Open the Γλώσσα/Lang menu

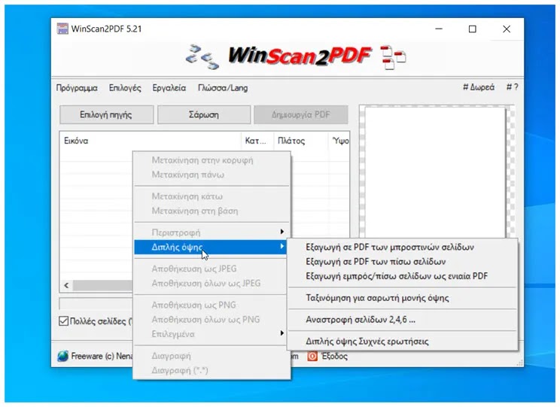(x=223, y=88)
